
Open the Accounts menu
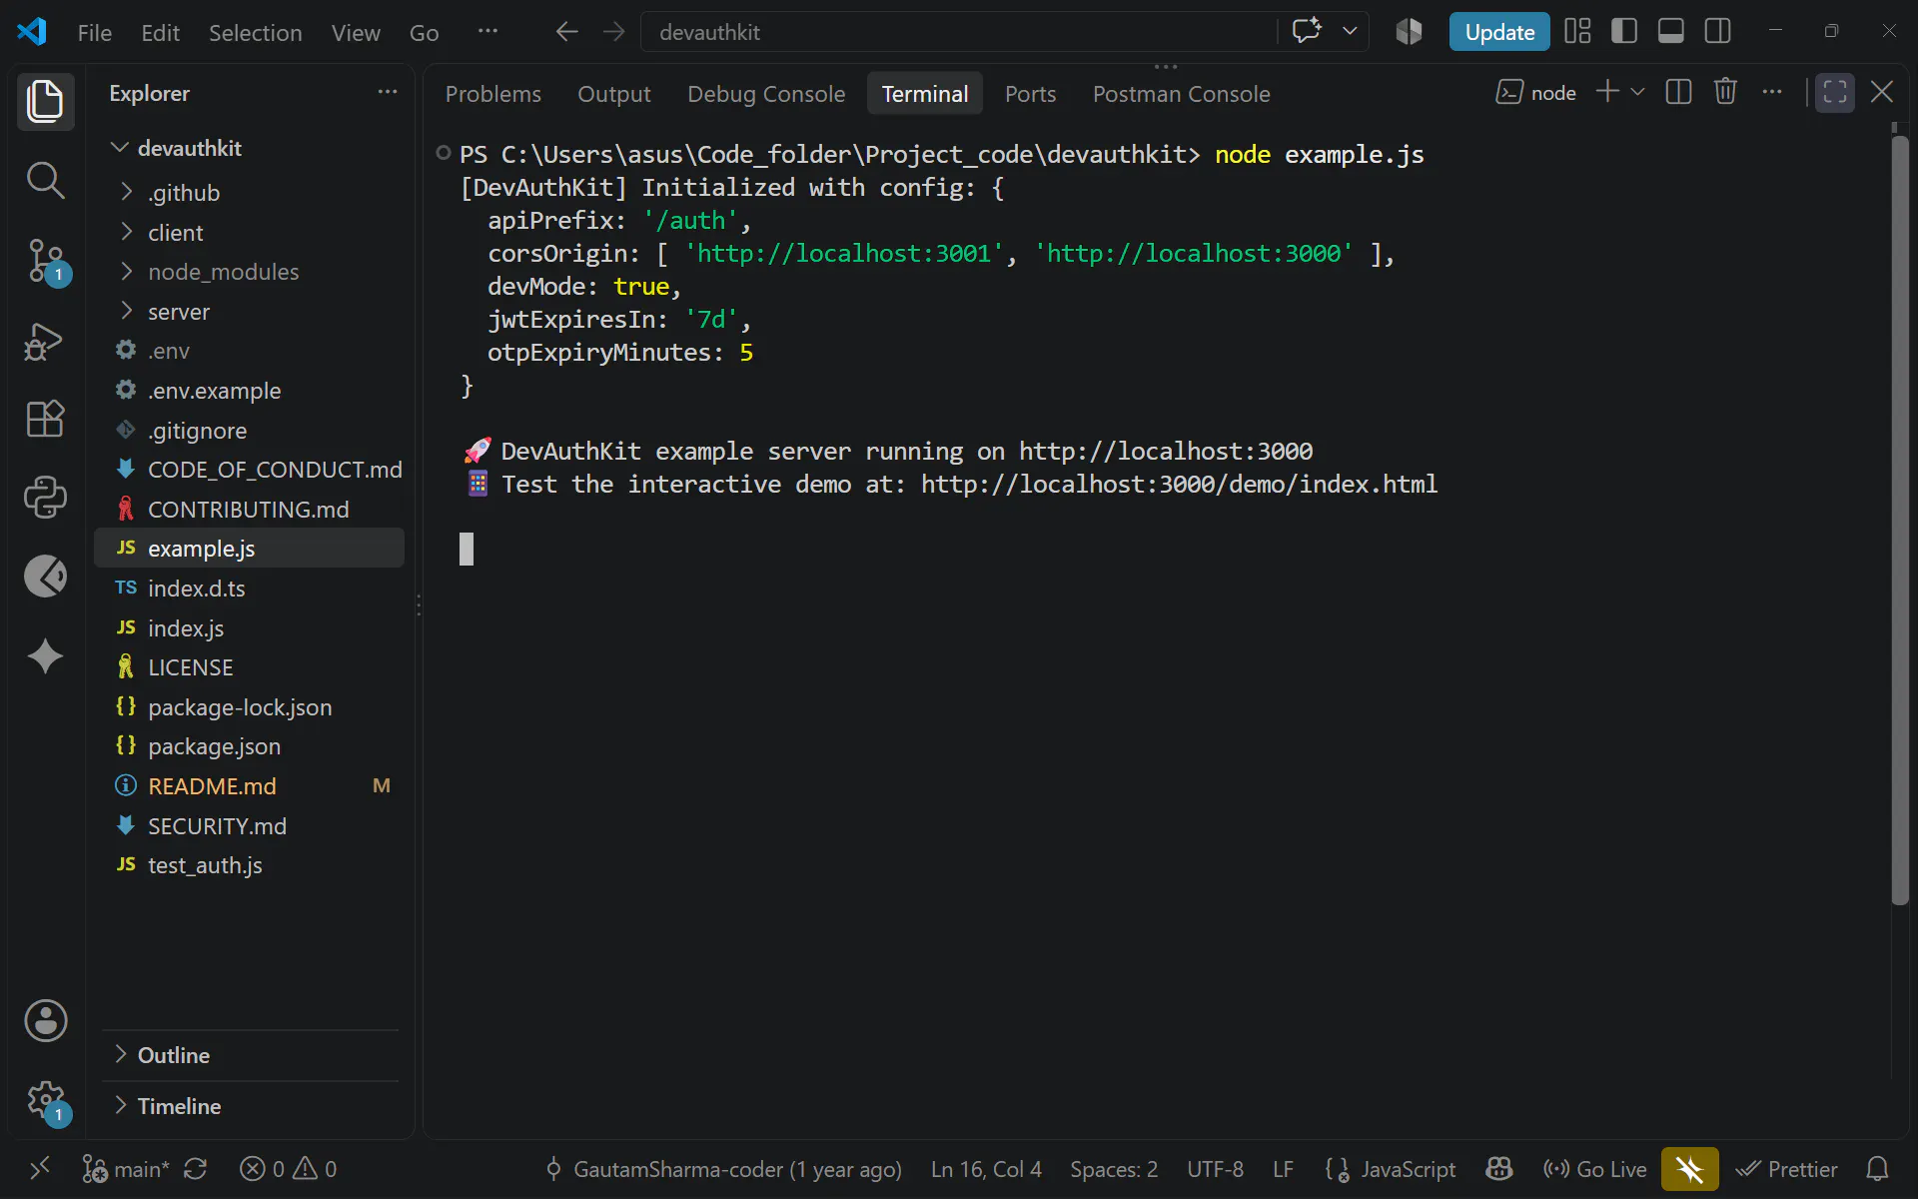(45, 1021)
